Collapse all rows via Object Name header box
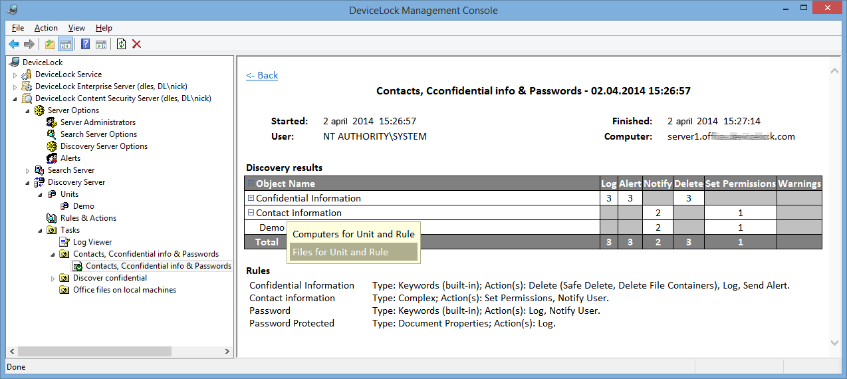The height and width of the screenshot is (379, 847). point(251,184)
